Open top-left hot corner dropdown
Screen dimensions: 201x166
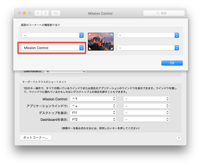(53, 35)
